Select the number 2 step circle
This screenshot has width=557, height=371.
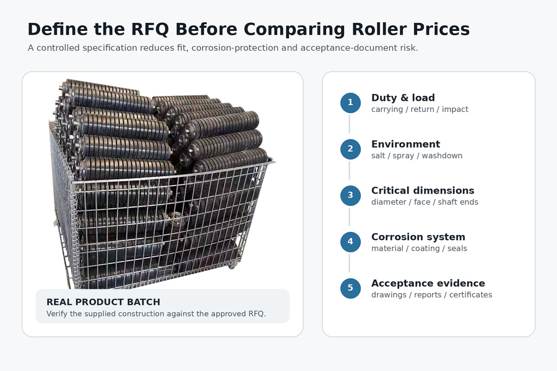350,149
